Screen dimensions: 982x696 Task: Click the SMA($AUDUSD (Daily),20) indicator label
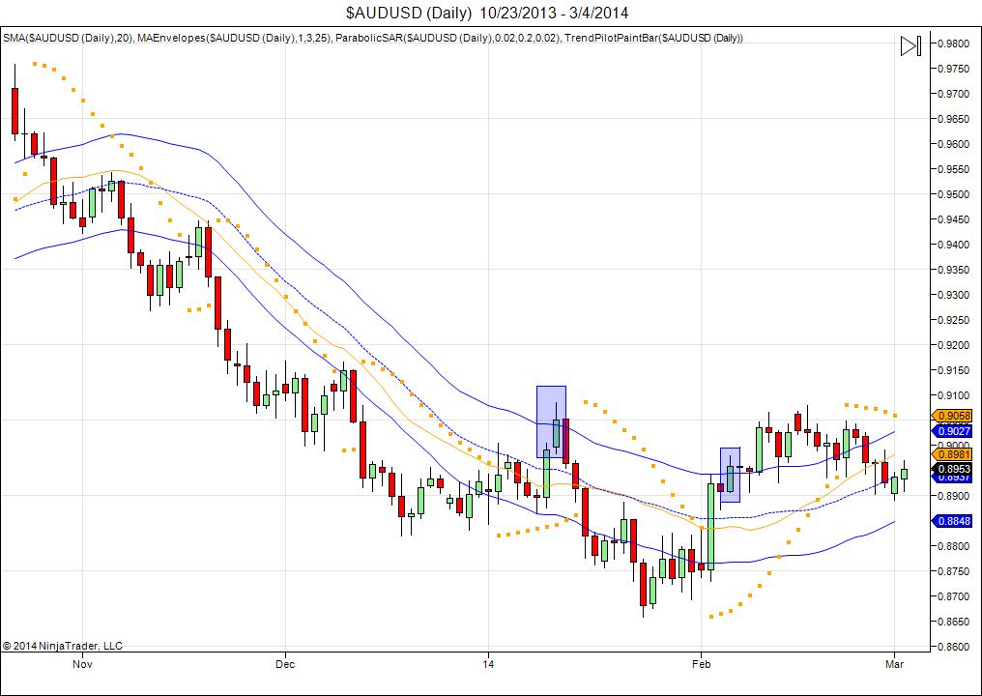68,39
